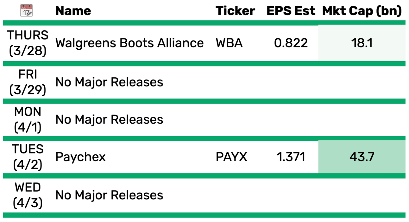This screenshot has width=409, height=222.
Task: Select the Ticker column header
Action: pyautogui.click(x=235, y=11)
